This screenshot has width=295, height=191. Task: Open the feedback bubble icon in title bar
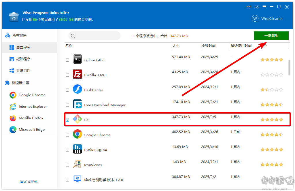point(249,7)
